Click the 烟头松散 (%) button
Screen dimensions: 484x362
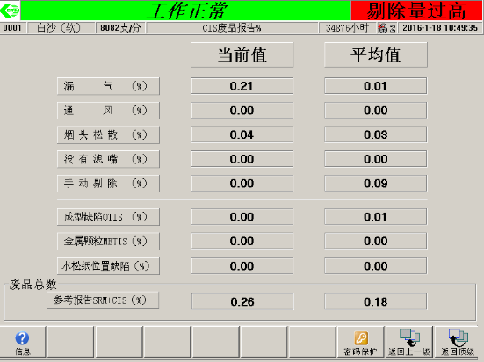pyautogui.click(x=108, y=134)
